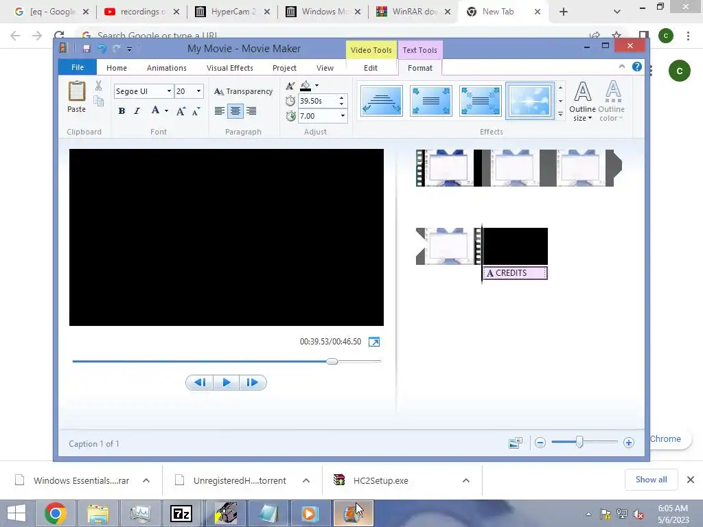Select the second text effect thumbnail
Image resolution: width=703 pixels, height=527 pixels.
click(x=431, y=101)
